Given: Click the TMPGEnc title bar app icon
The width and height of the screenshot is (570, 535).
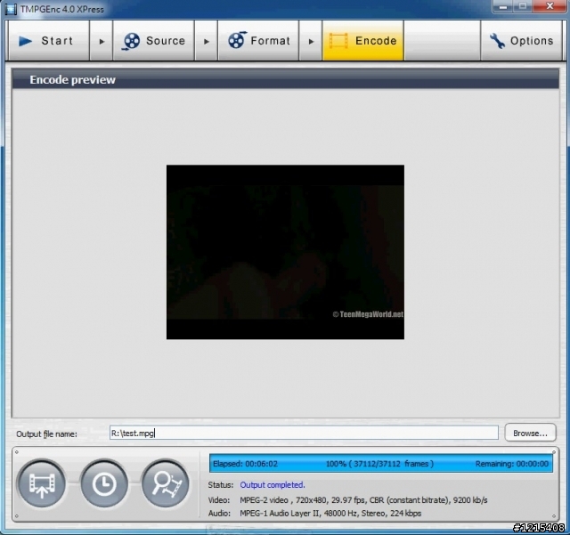Looking at the screenshot, I should (11, 9).
